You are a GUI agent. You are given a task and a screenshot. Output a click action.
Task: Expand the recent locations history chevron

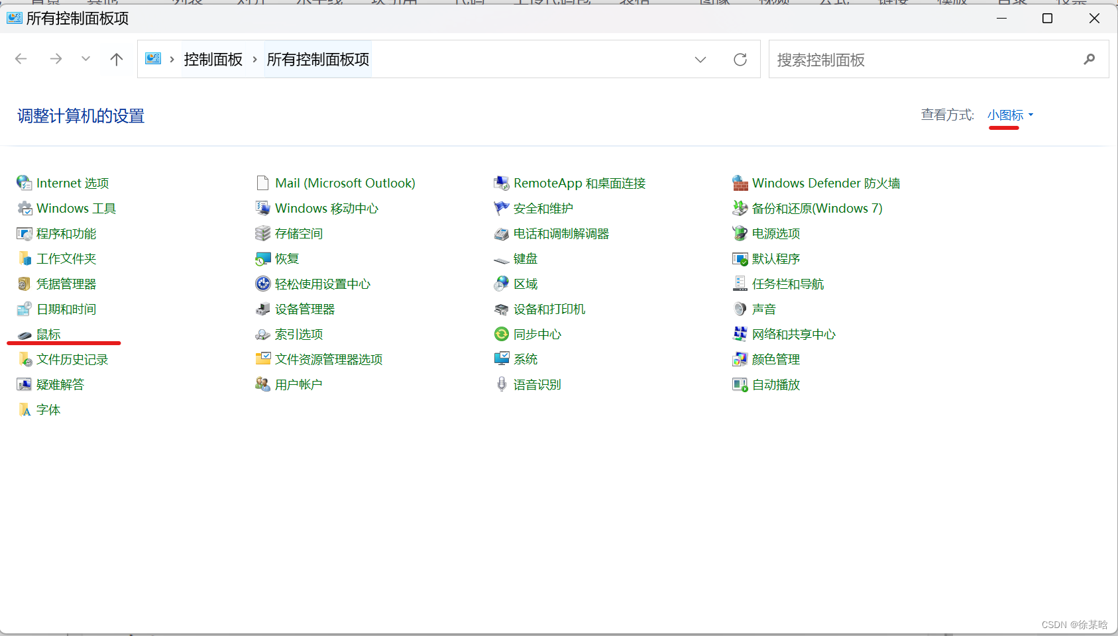(x=85, y=59)
